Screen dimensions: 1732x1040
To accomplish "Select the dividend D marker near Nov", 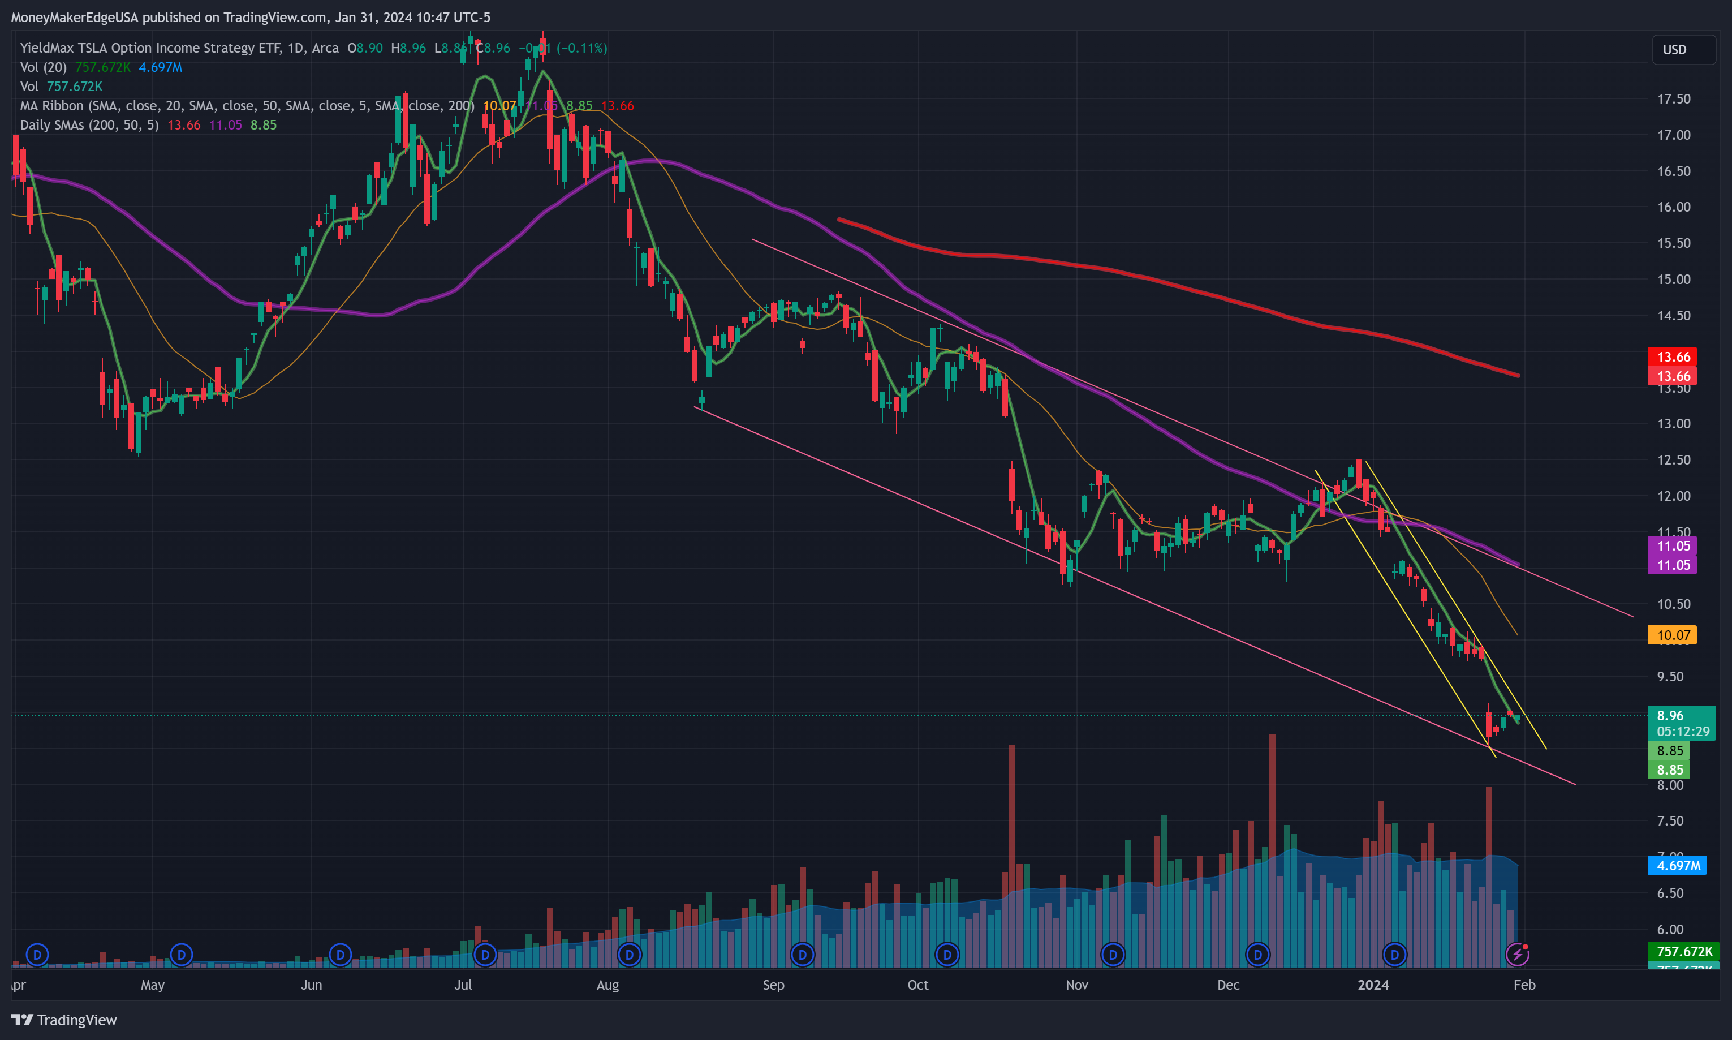I will coord(1113,955).
